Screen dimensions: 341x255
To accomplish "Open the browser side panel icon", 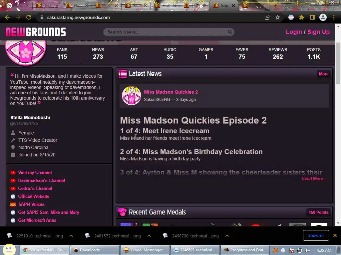I will tap(312, 17).
